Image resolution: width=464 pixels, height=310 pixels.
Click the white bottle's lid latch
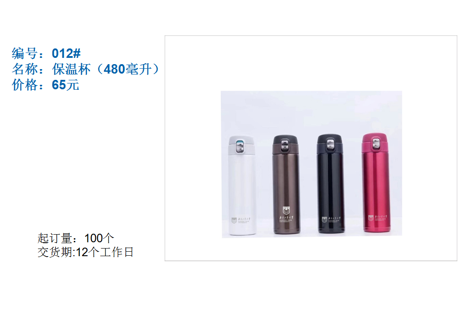click(x=240, y=146)
